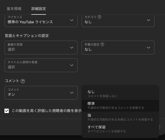
Task: Click the chevron arrow in カテゴリ field
Action: [148, 20]
